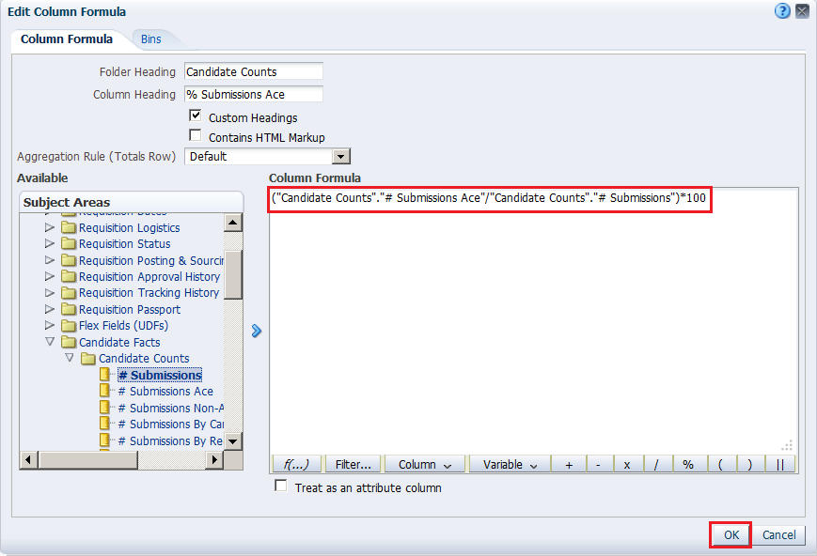This screenshot has height=556, width=817.
Task: Select # Submissions By Re tree item
Action: pos(171,440)
